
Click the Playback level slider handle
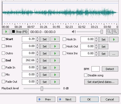click(42, 89)
